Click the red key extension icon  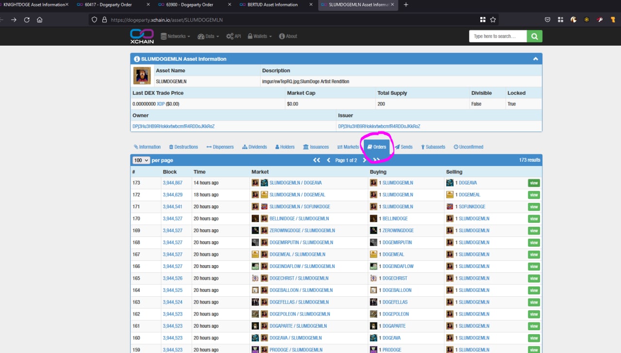pyautogui.click(x=600, y=20)
